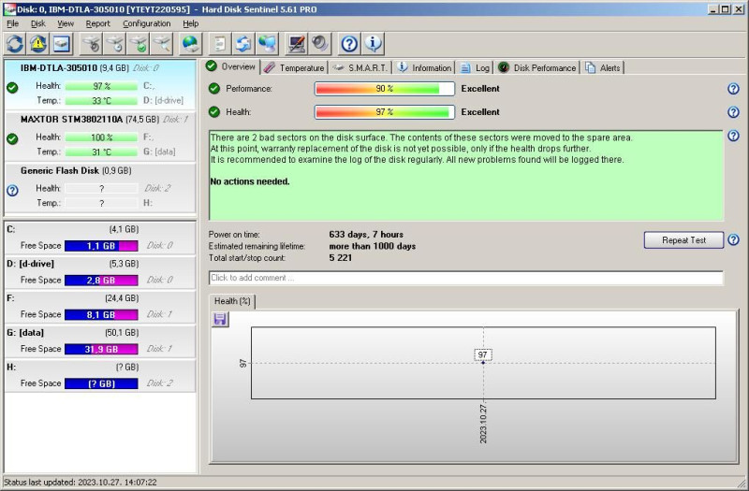Open the Disk menu
Image resolution: width=749 pixels, height=491 pixels.
(37, 23)
